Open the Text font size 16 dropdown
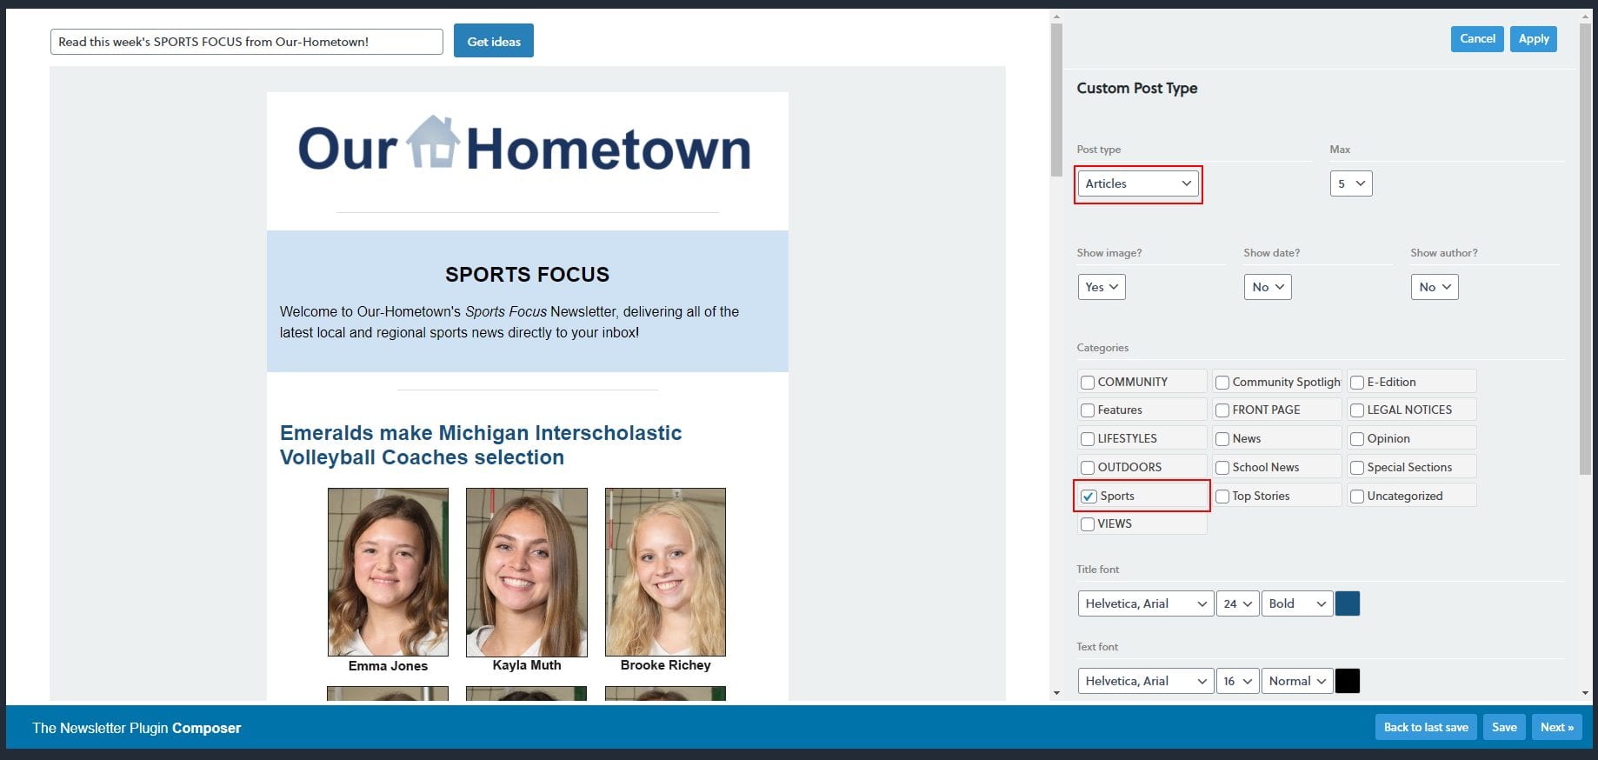This screenshot has height=760, width=1598. tap(1237, 681)
